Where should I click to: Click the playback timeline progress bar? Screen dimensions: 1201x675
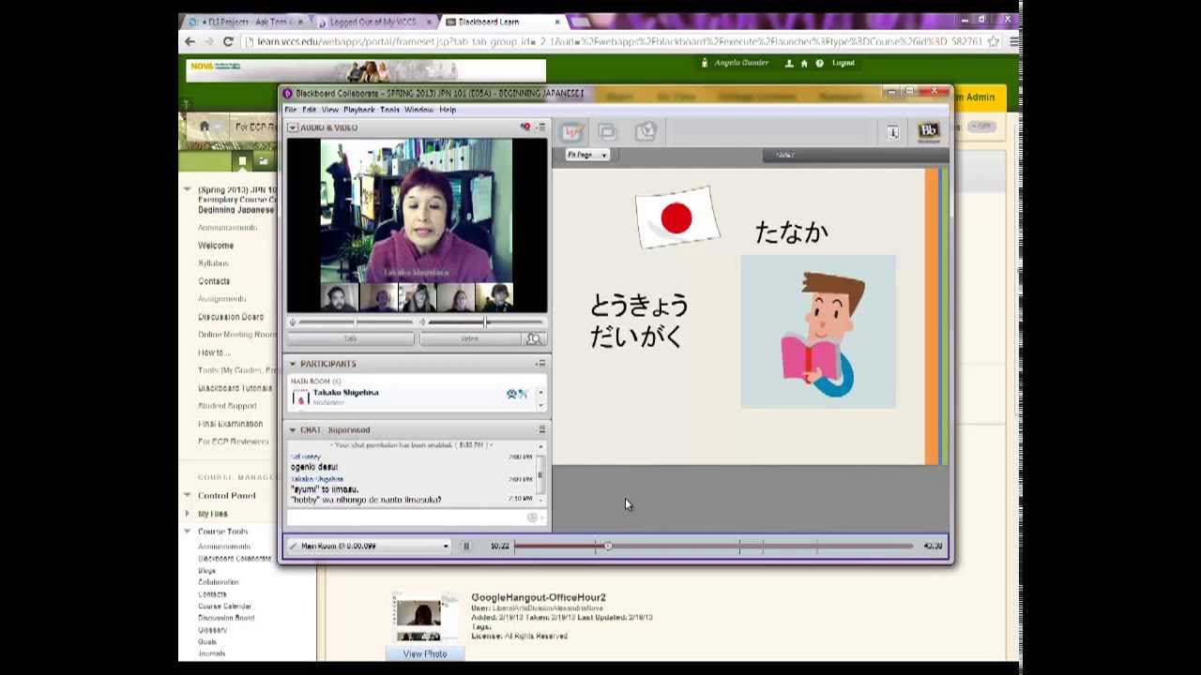(x=713, y=546)
